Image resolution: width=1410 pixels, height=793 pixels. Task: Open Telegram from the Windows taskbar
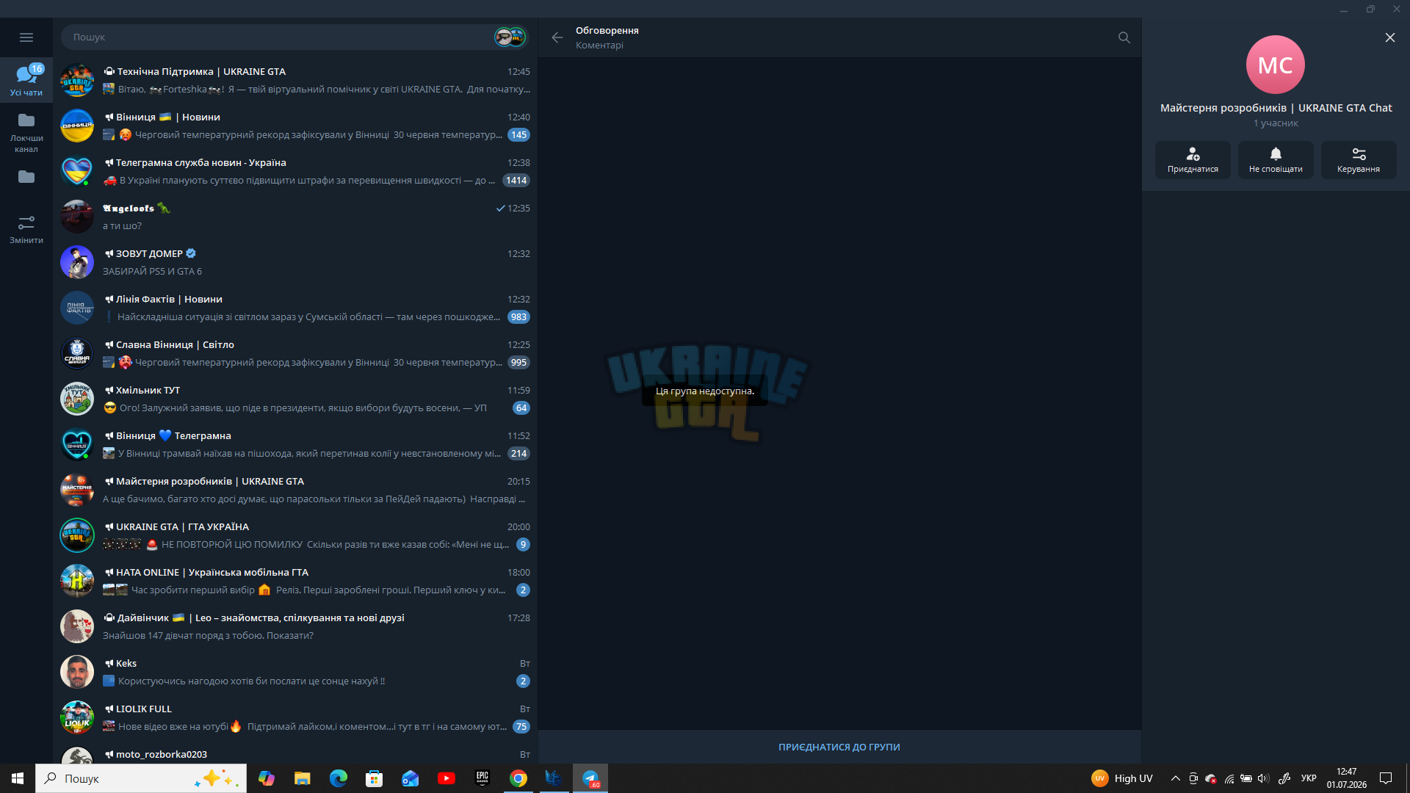pos(590,778)
